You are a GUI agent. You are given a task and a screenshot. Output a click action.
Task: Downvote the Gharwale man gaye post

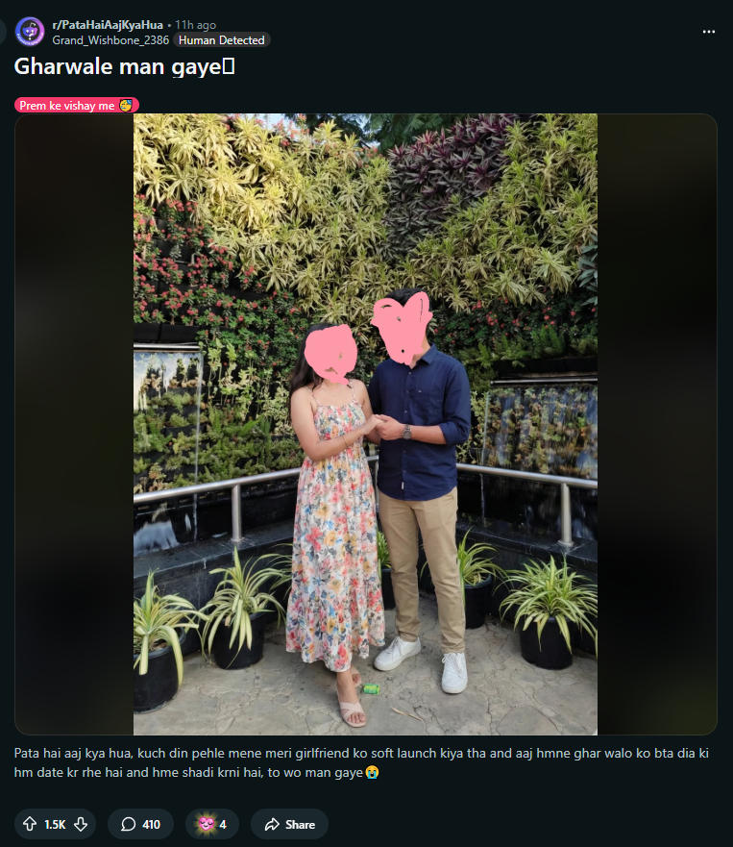[x=81, y=824]
